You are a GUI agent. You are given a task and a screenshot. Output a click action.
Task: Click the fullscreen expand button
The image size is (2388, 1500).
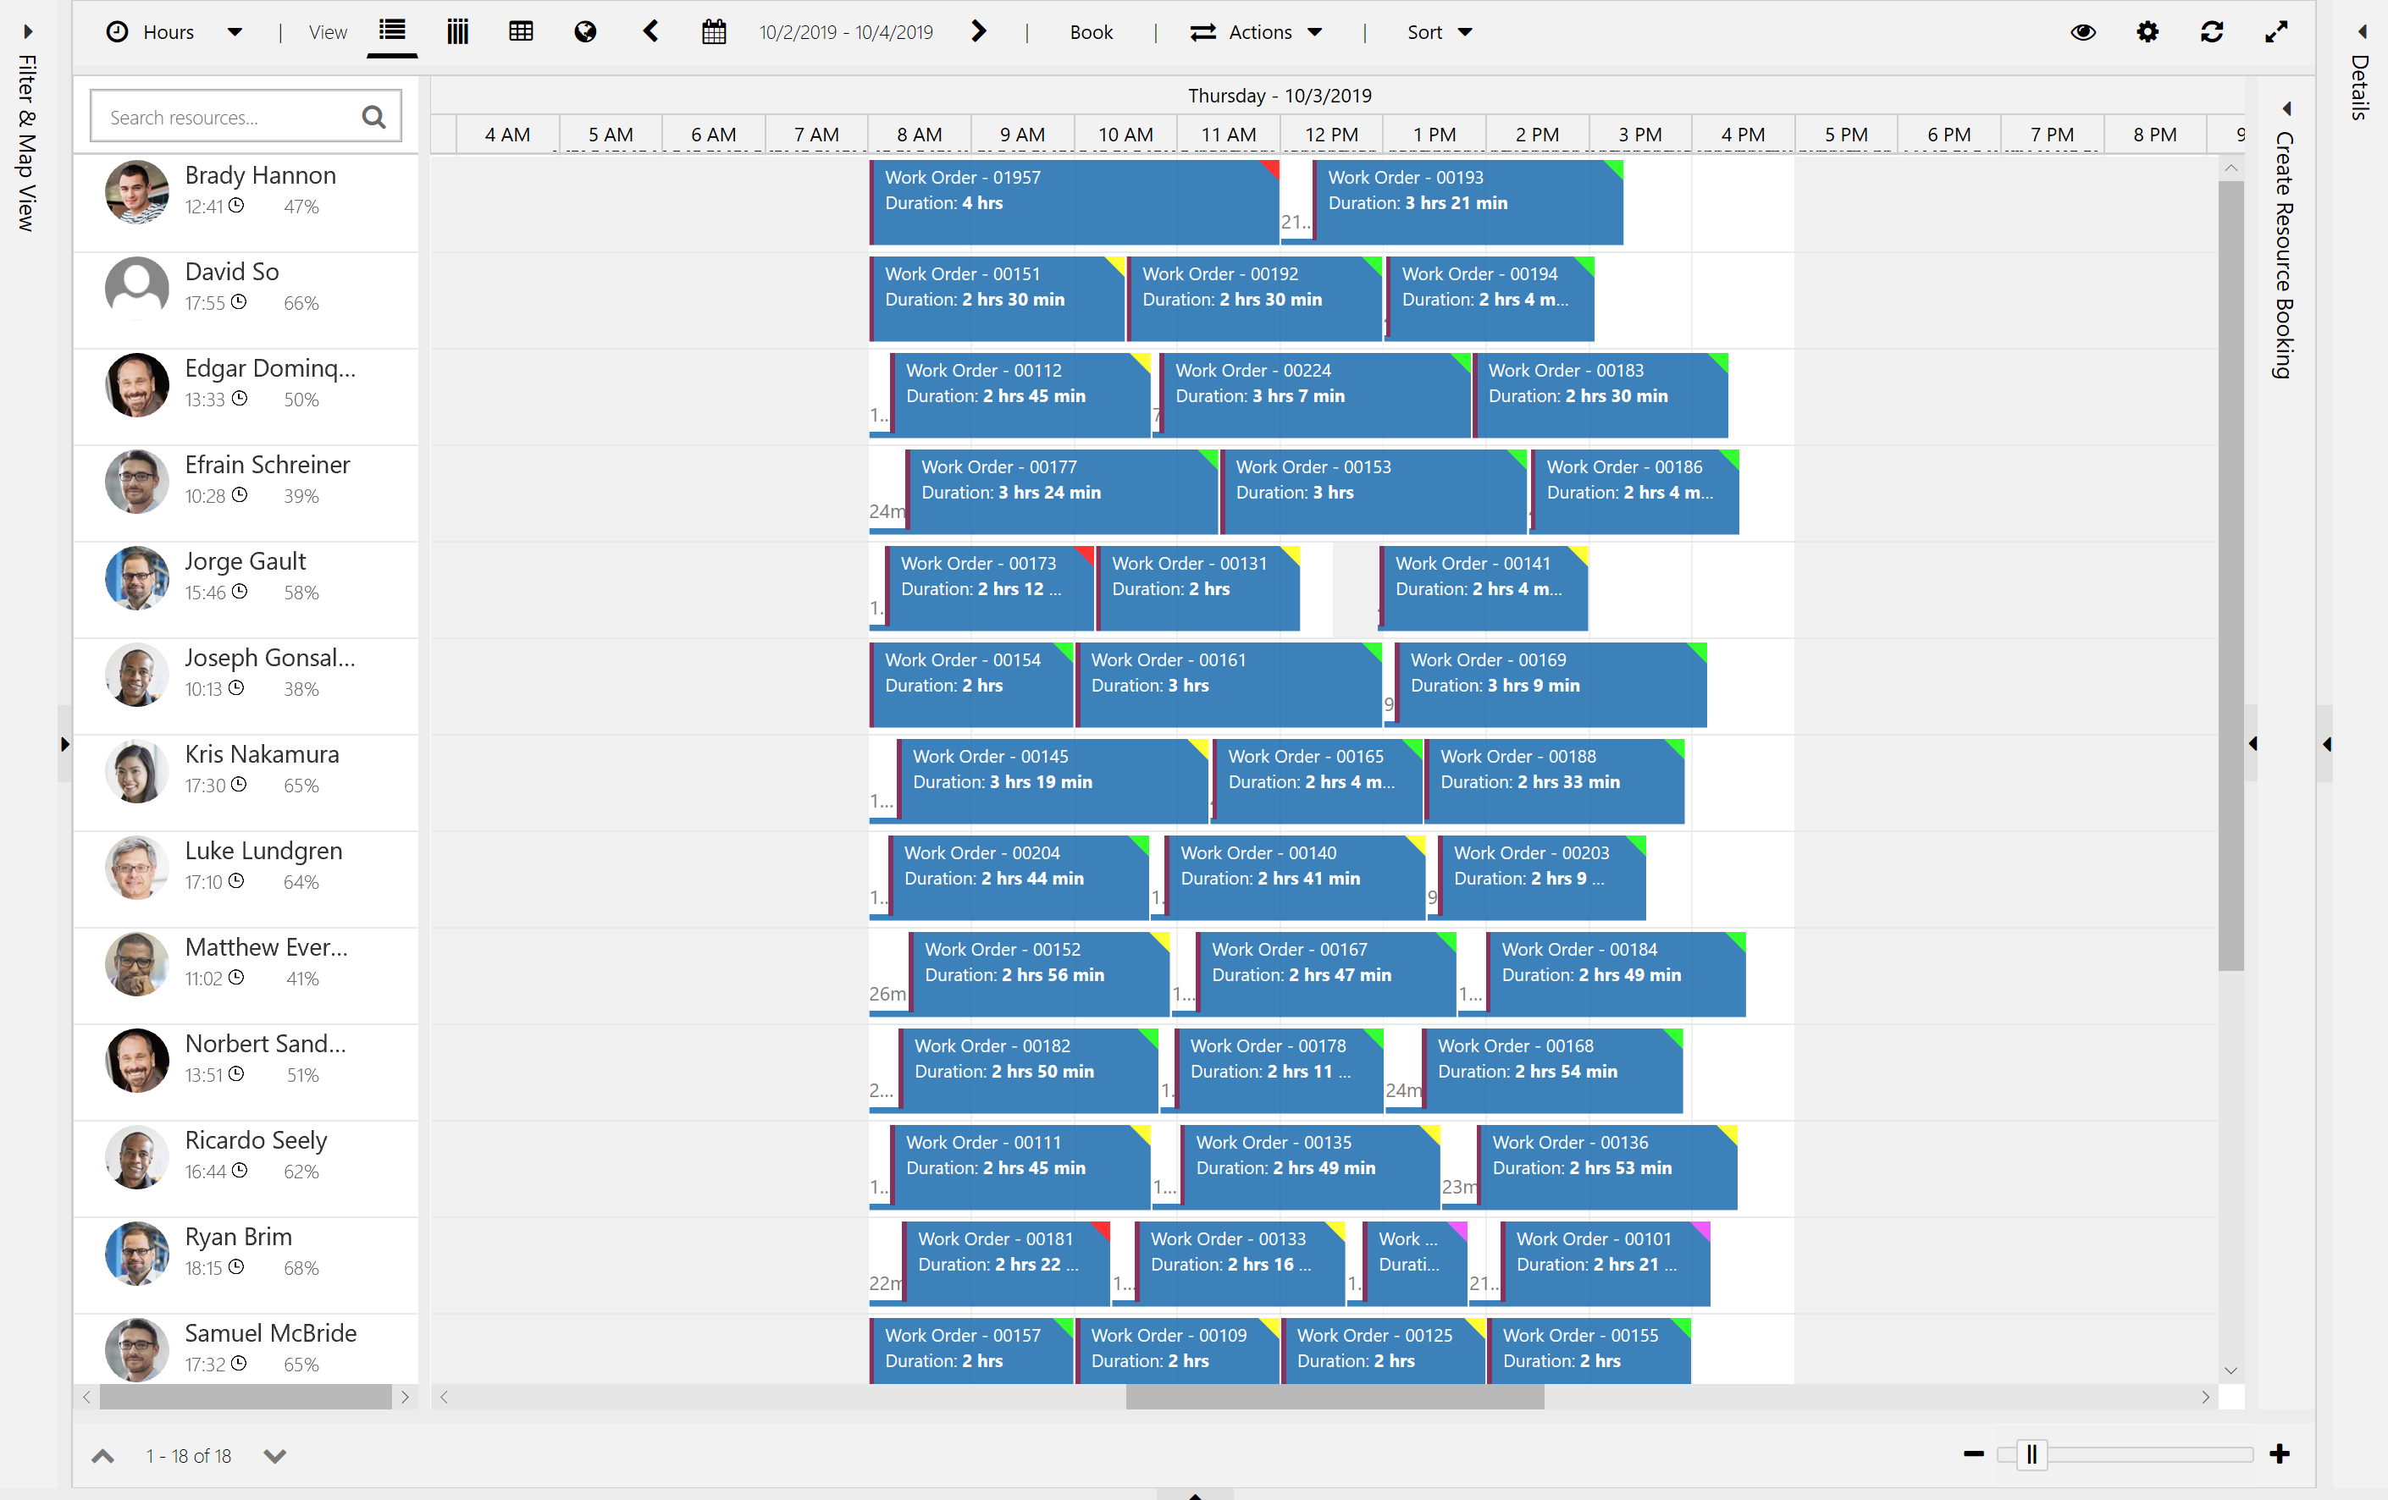point(2275,31)
